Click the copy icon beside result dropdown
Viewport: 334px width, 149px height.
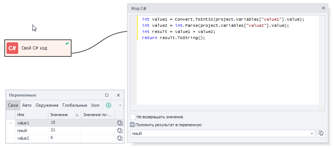point(321,133)
